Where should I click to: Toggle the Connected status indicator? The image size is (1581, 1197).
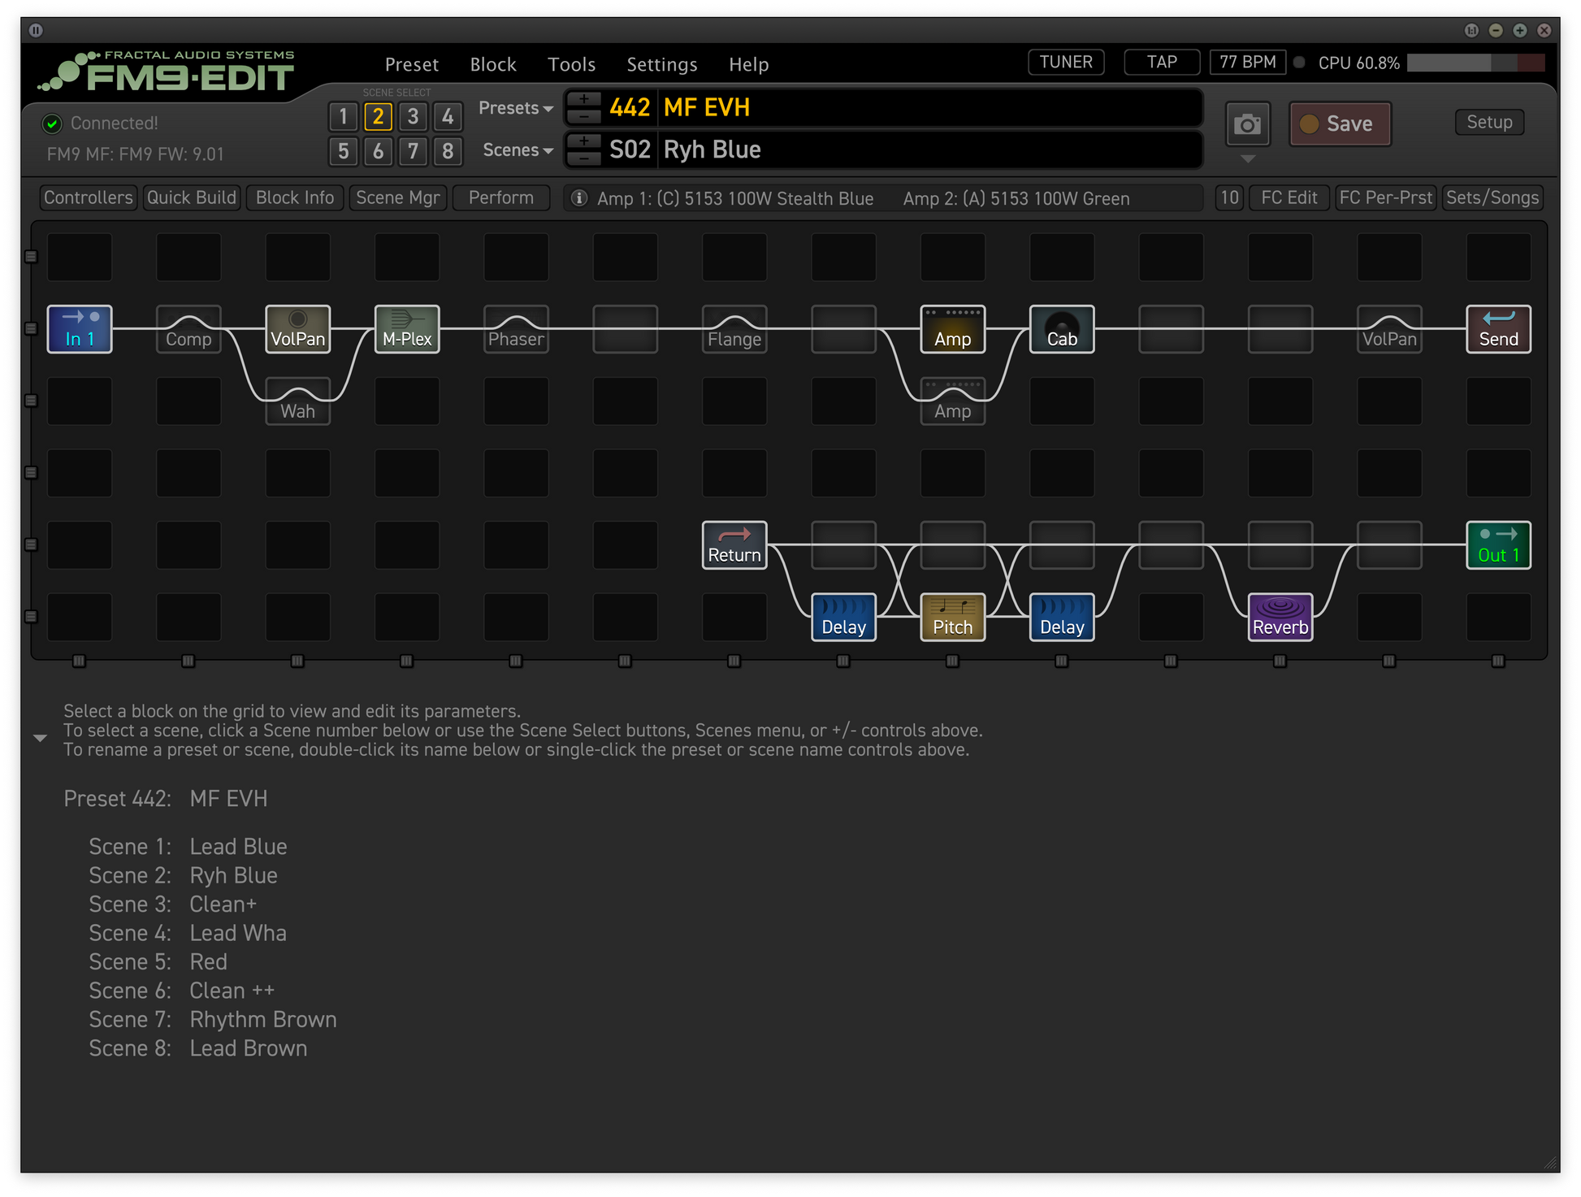tap(52, 124)
